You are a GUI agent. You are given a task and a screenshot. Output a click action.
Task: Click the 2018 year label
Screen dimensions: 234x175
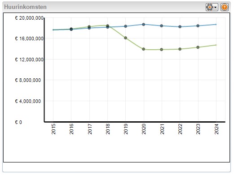108,129
